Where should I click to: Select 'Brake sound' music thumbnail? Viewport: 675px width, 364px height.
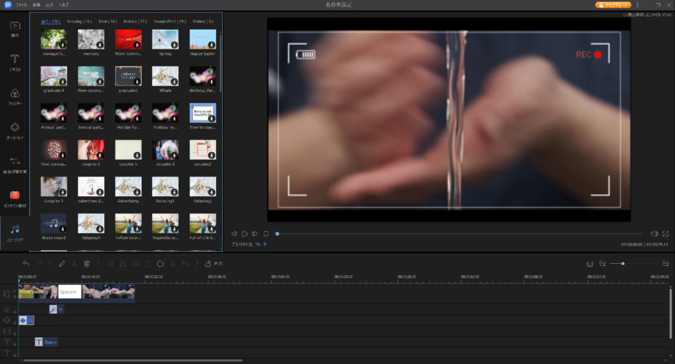coord(54,224)
